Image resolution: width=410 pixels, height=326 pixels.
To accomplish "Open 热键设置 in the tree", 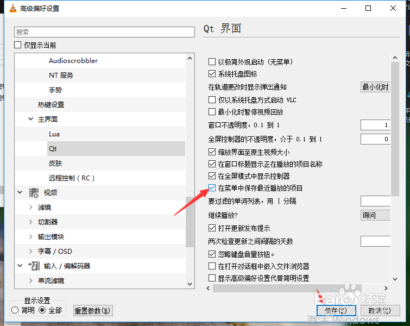I will (x=51, y=105).
